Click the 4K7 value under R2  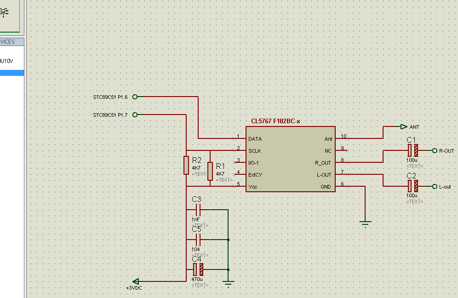(196, 168)
